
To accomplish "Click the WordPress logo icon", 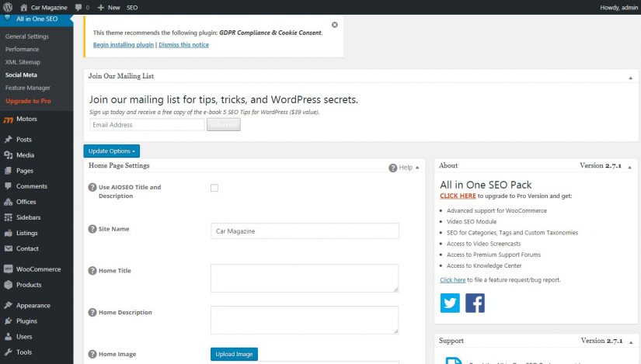I will [x=7, y=7].
